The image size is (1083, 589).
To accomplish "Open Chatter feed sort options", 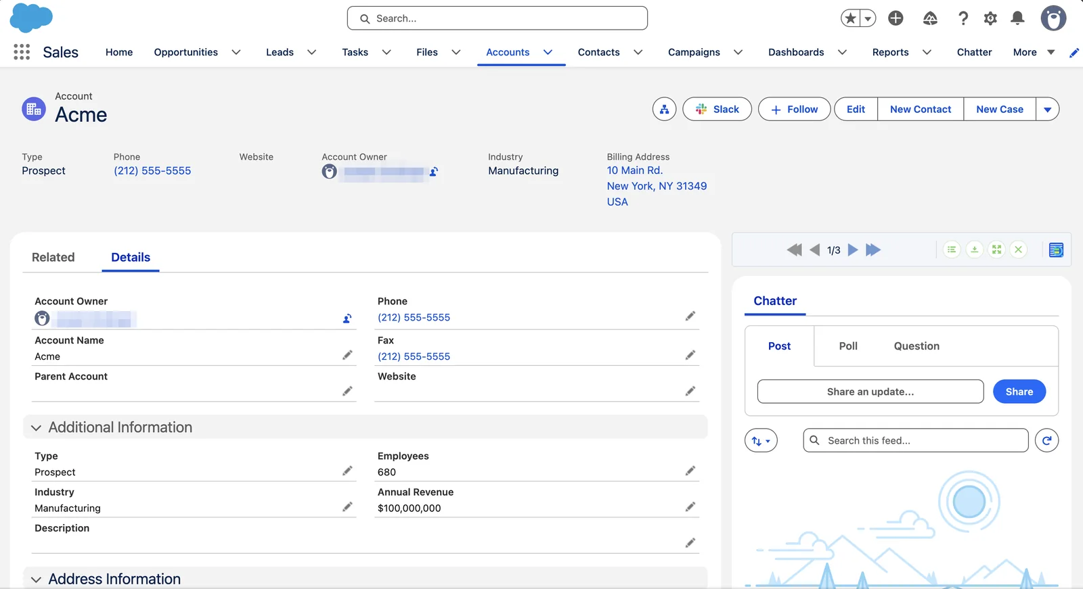I will pos(761,440).
